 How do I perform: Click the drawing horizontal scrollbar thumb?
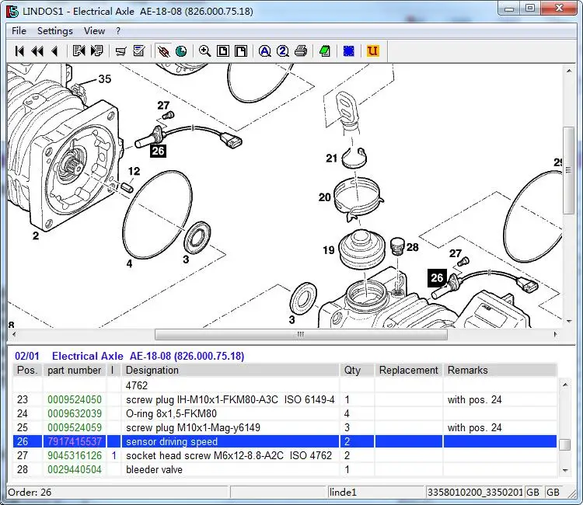301,334
